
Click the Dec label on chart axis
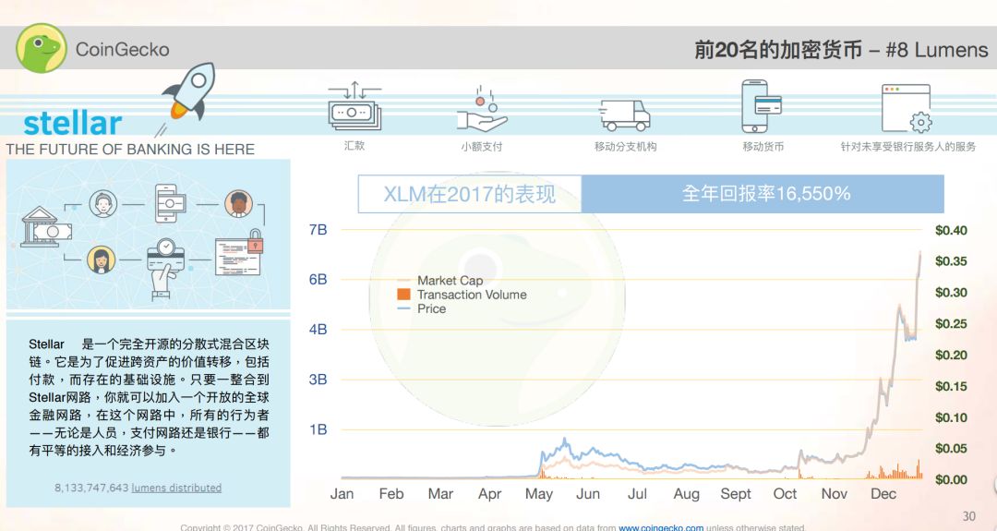tap(883, 494)
